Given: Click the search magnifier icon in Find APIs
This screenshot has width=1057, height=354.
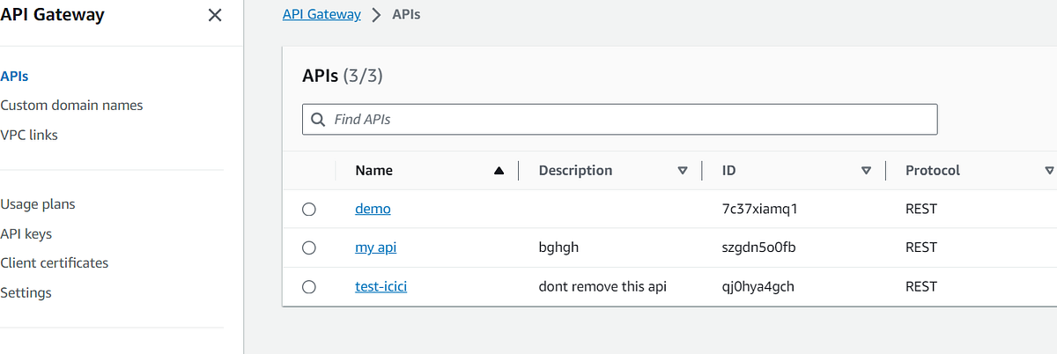Looking at the screenshot, I should point(318,119).
